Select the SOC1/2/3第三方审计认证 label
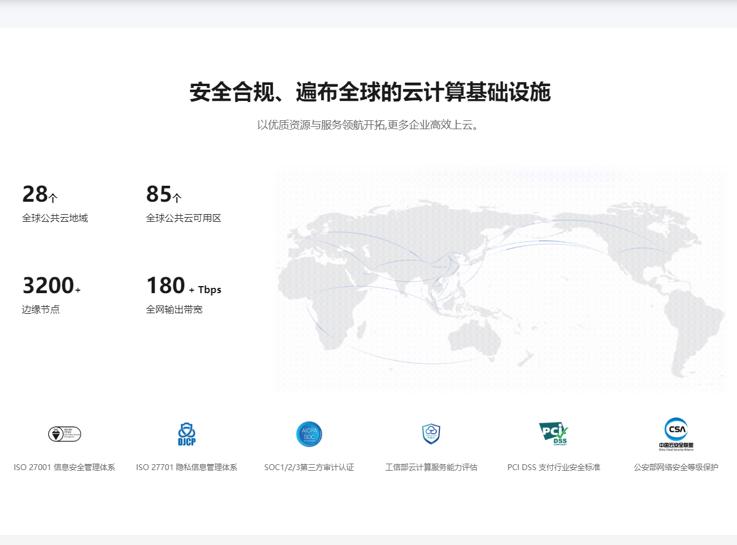 (x=309, y=467)
